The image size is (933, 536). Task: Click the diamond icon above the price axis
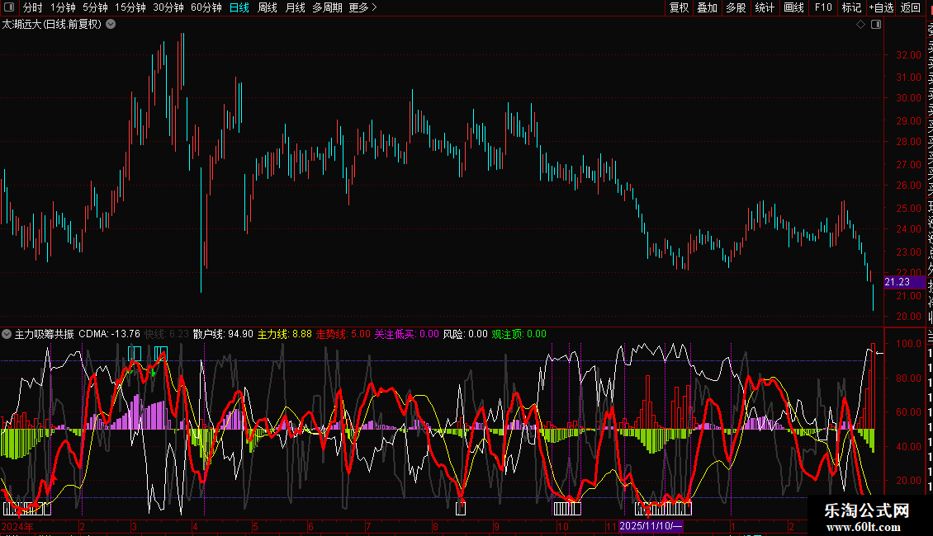point(860,25)
